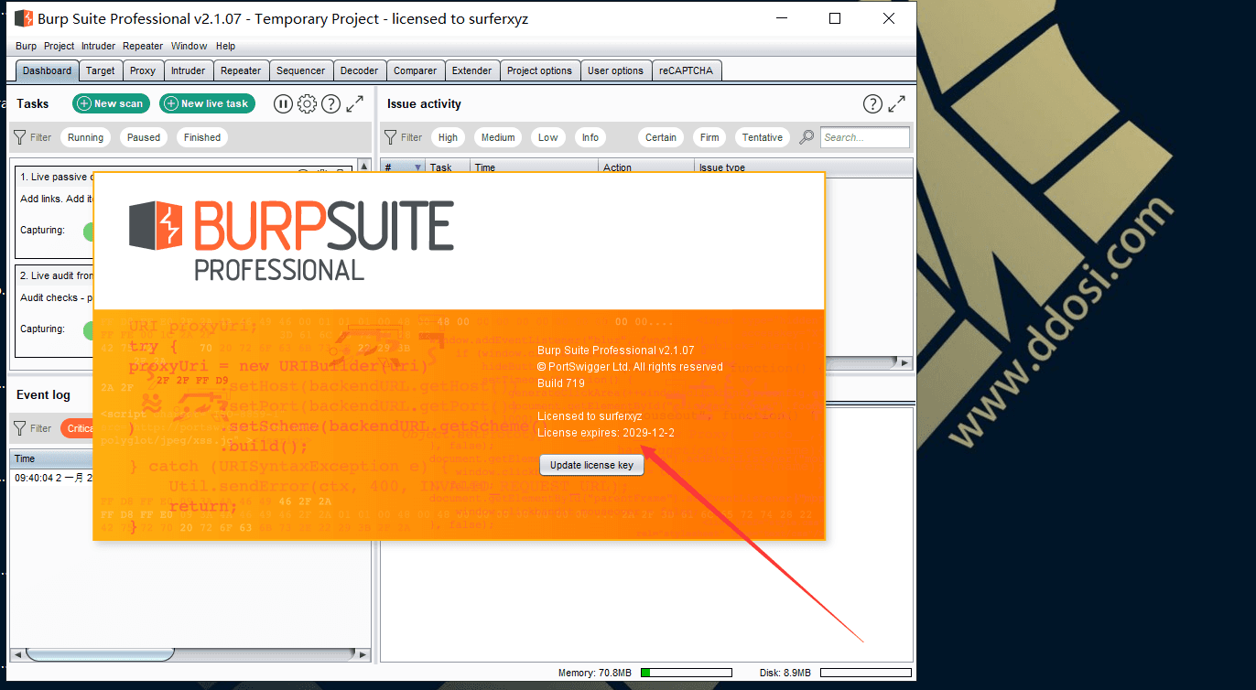Toggle the Running tasks filter

point(85,137)
